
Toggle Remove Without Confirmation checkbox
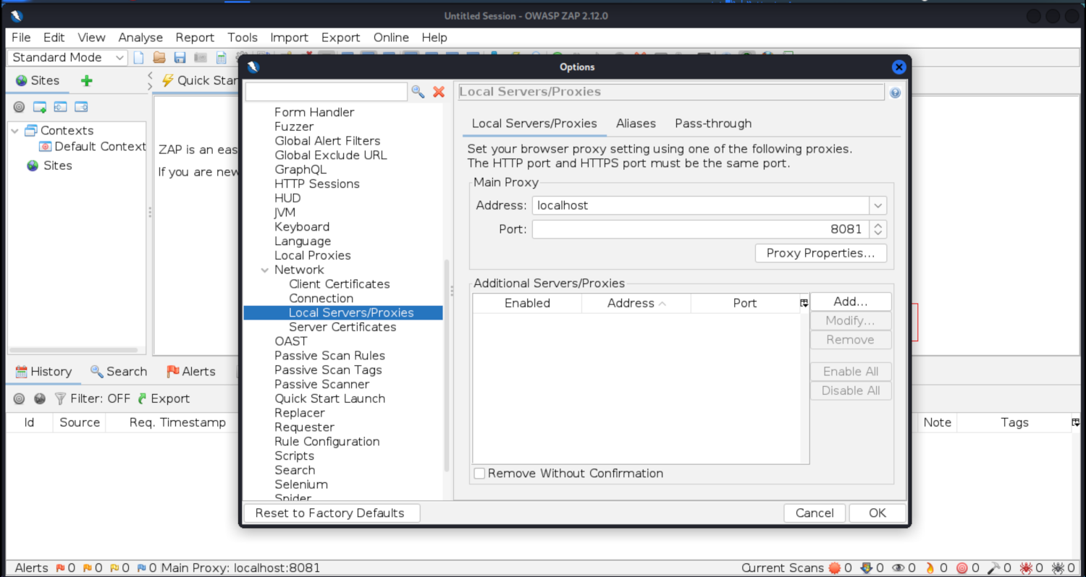coord(479,474)
